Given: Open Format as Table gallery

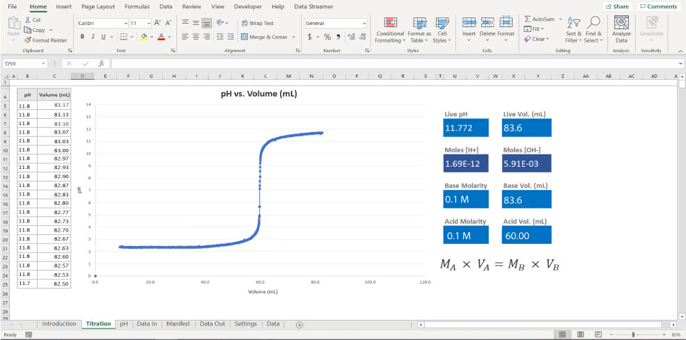Looking at the screenshot, I should pos(419,30).
